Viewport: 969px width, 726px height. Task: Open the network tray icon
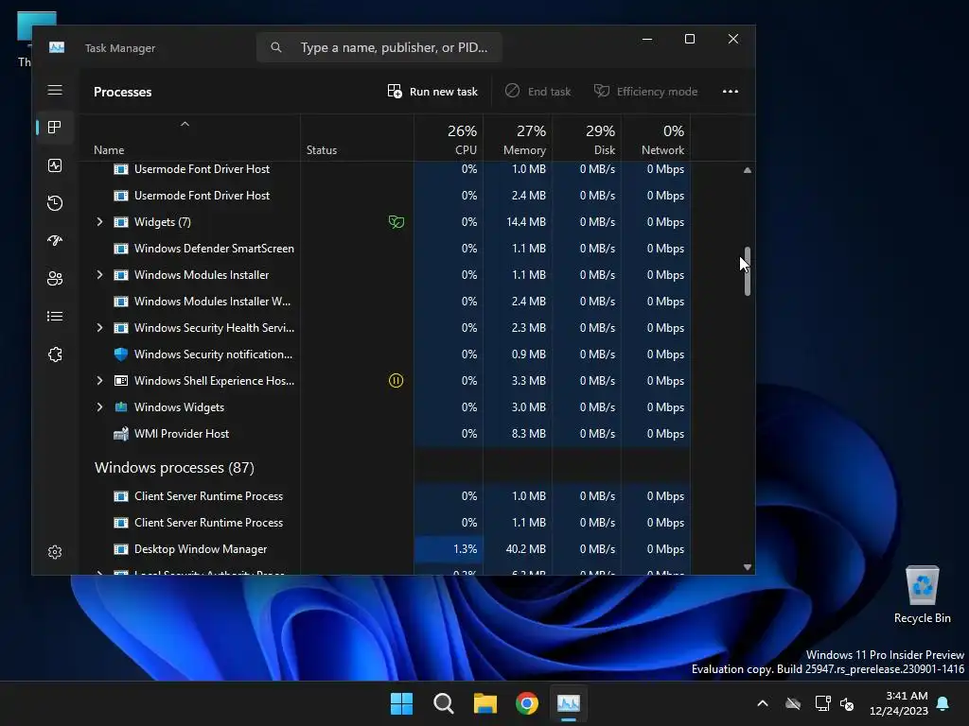[x=822, y=703]
